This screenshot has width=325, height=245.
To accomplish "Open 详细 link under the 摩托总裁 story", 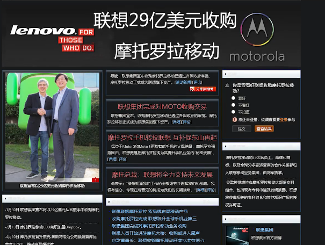I will (200, 190).
